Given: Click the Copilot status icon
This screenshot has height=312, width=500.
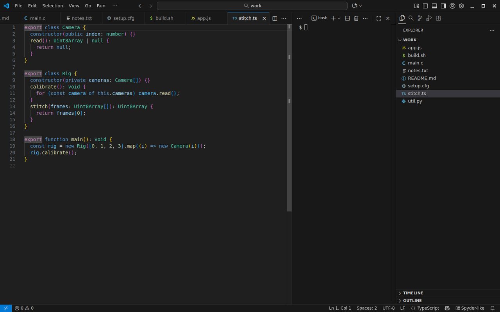Looking at the screenshot, I should tap(447, 308).
